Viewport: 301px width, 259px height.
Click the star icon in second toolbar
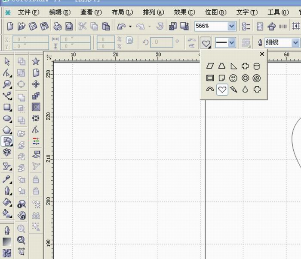click(36, 61)
